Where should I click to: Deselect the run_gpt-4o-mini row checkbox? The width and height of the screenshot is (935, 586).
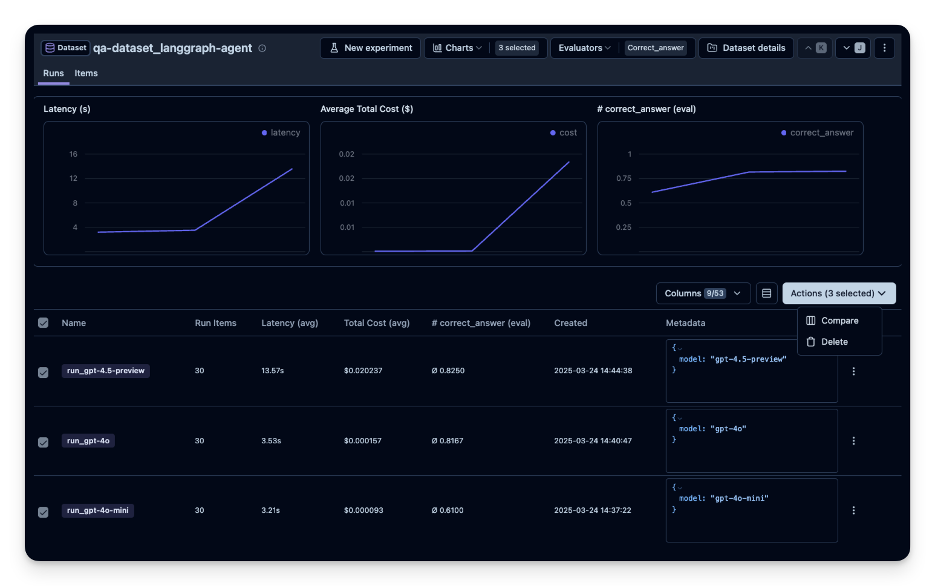pyautogui.click(x=43, y=512)
